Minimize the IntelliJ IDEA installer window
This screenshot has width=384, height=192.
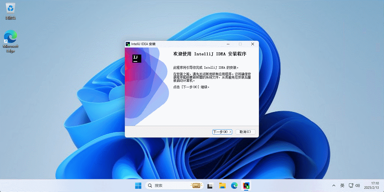click(228, 44)
